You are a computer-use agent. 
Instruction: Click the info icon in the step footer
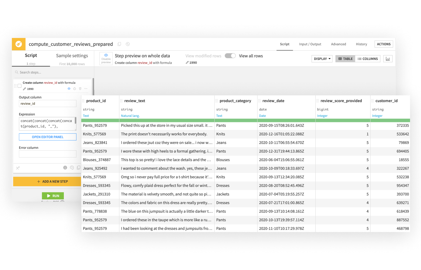point(65,168)
